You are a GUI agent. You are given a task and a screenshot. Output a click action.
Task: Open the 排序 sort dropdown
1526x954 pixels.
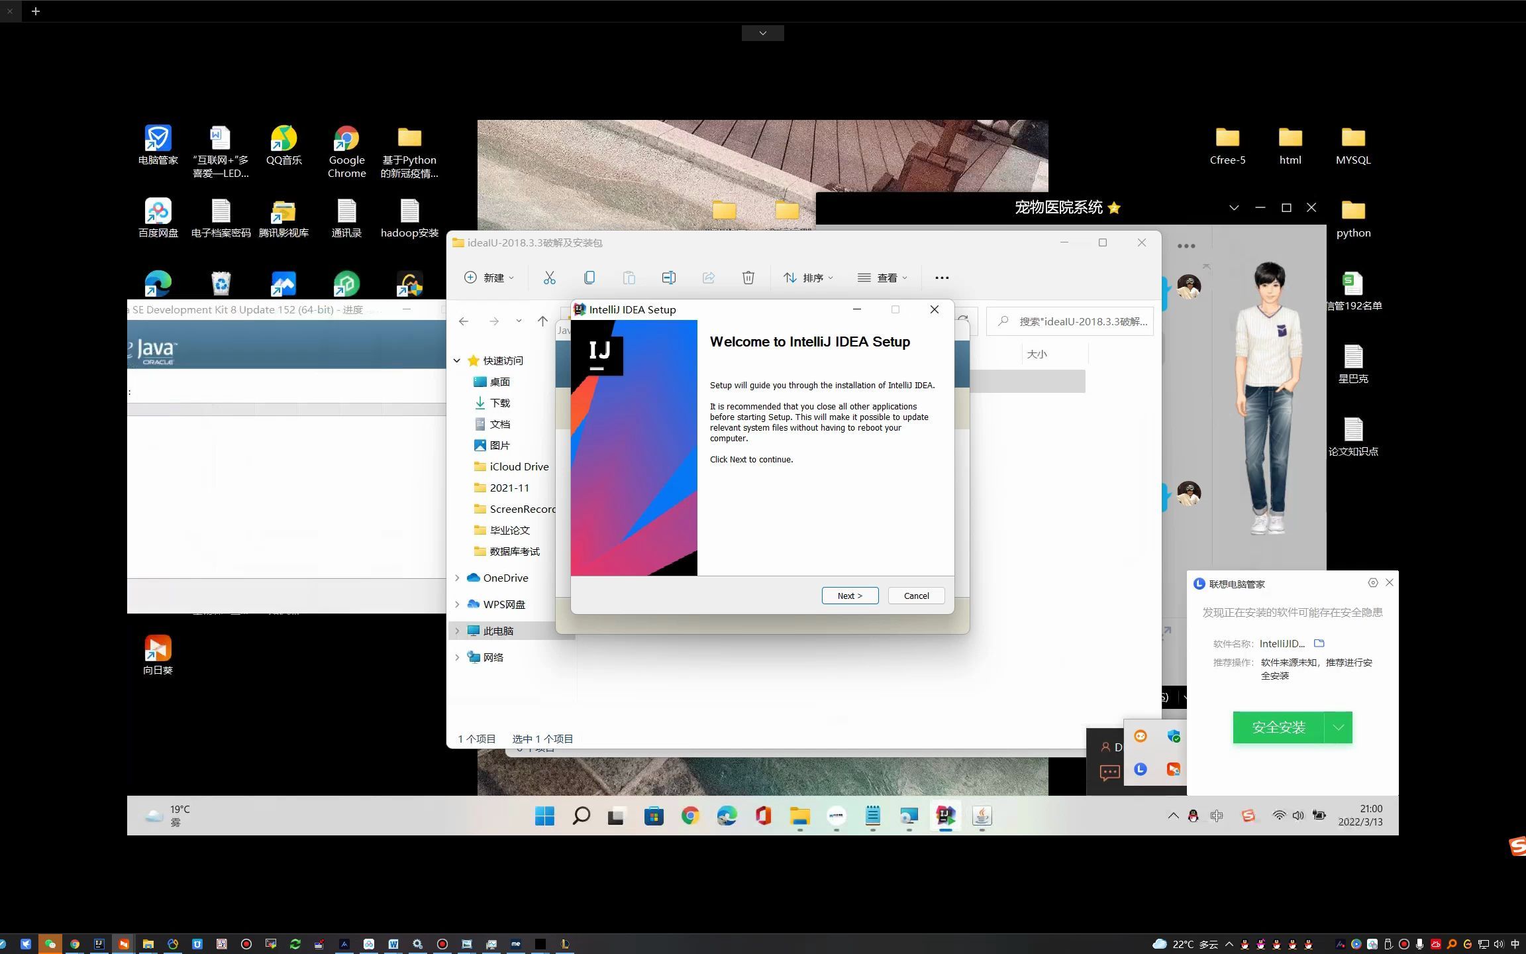808,278
